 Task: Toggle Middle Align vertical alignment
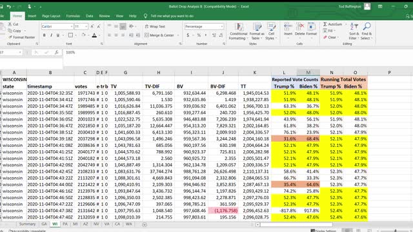116,26
